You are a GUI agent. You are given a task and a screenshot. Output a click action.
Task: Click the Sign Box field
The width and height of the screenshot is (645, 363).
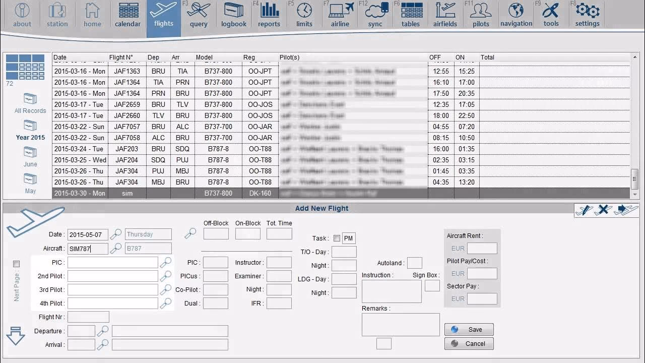pyautogui.click(x=432, y=286)
